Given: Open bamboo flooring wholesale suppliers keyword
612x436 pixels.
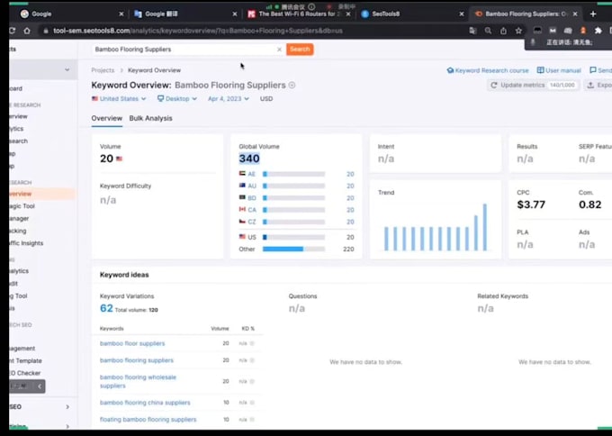Looking at the screenshot, I should click(138, 381).
